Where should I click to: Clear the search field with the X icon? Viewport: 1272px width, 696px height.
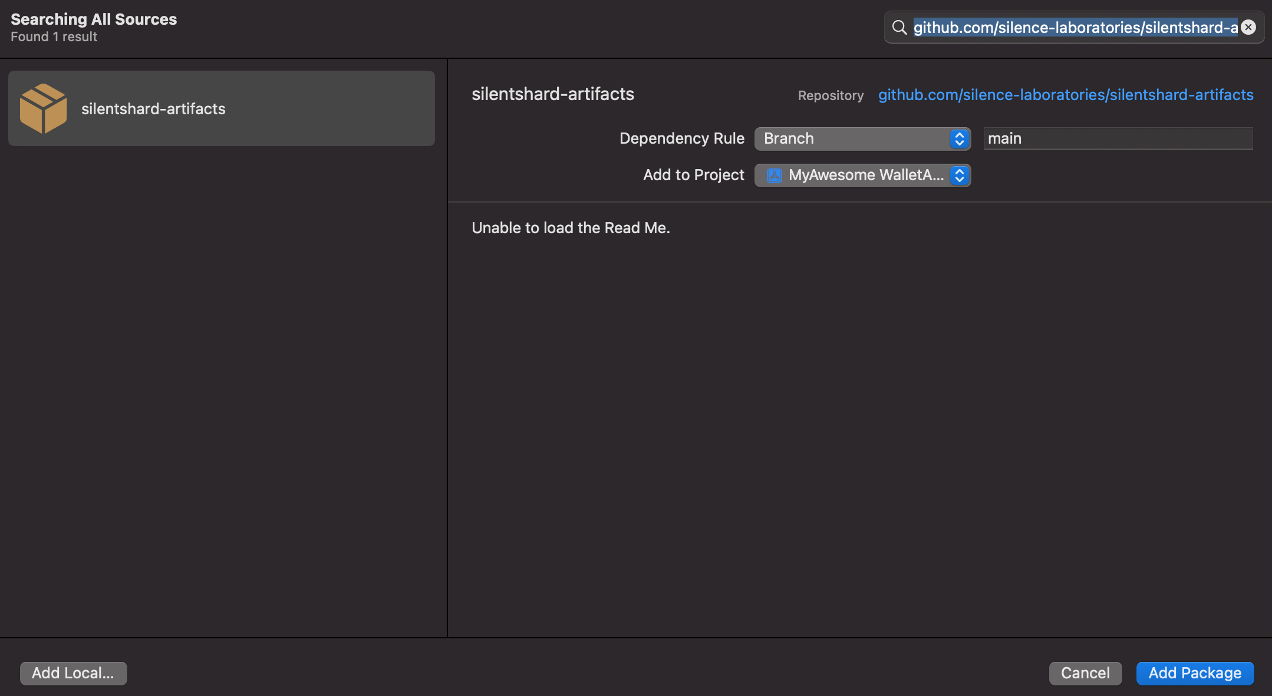click(x=1248, y=28)
